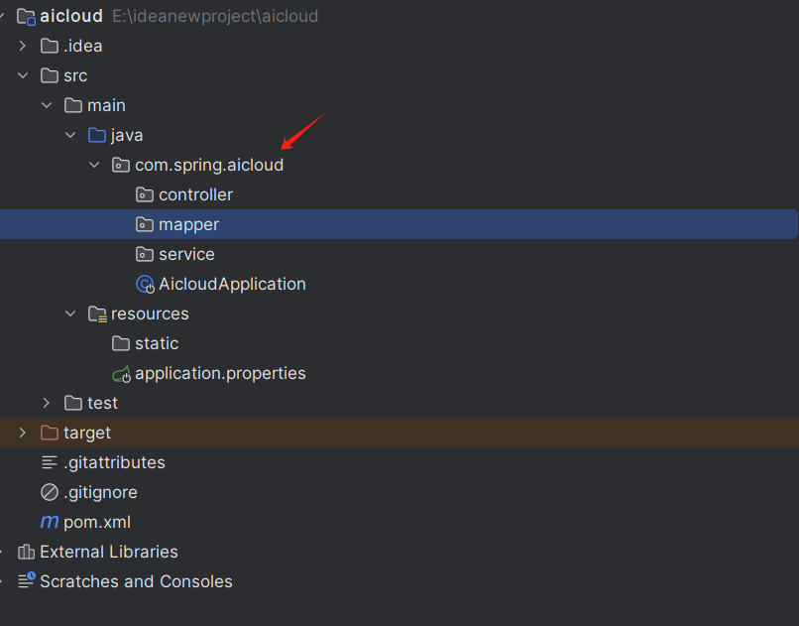Click the blue java source folder icon
799x626 pixels.
(97, 135)
